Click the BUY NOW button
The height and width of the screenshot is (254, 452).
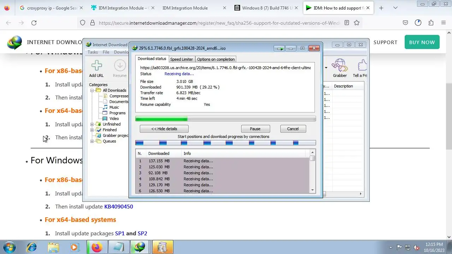[422, 42]
